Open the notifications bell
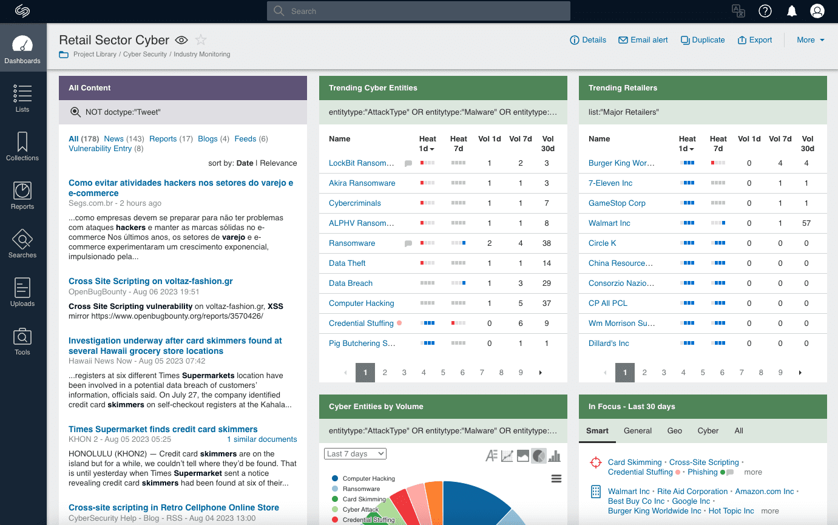838x525 pixels. click(791, 11)
